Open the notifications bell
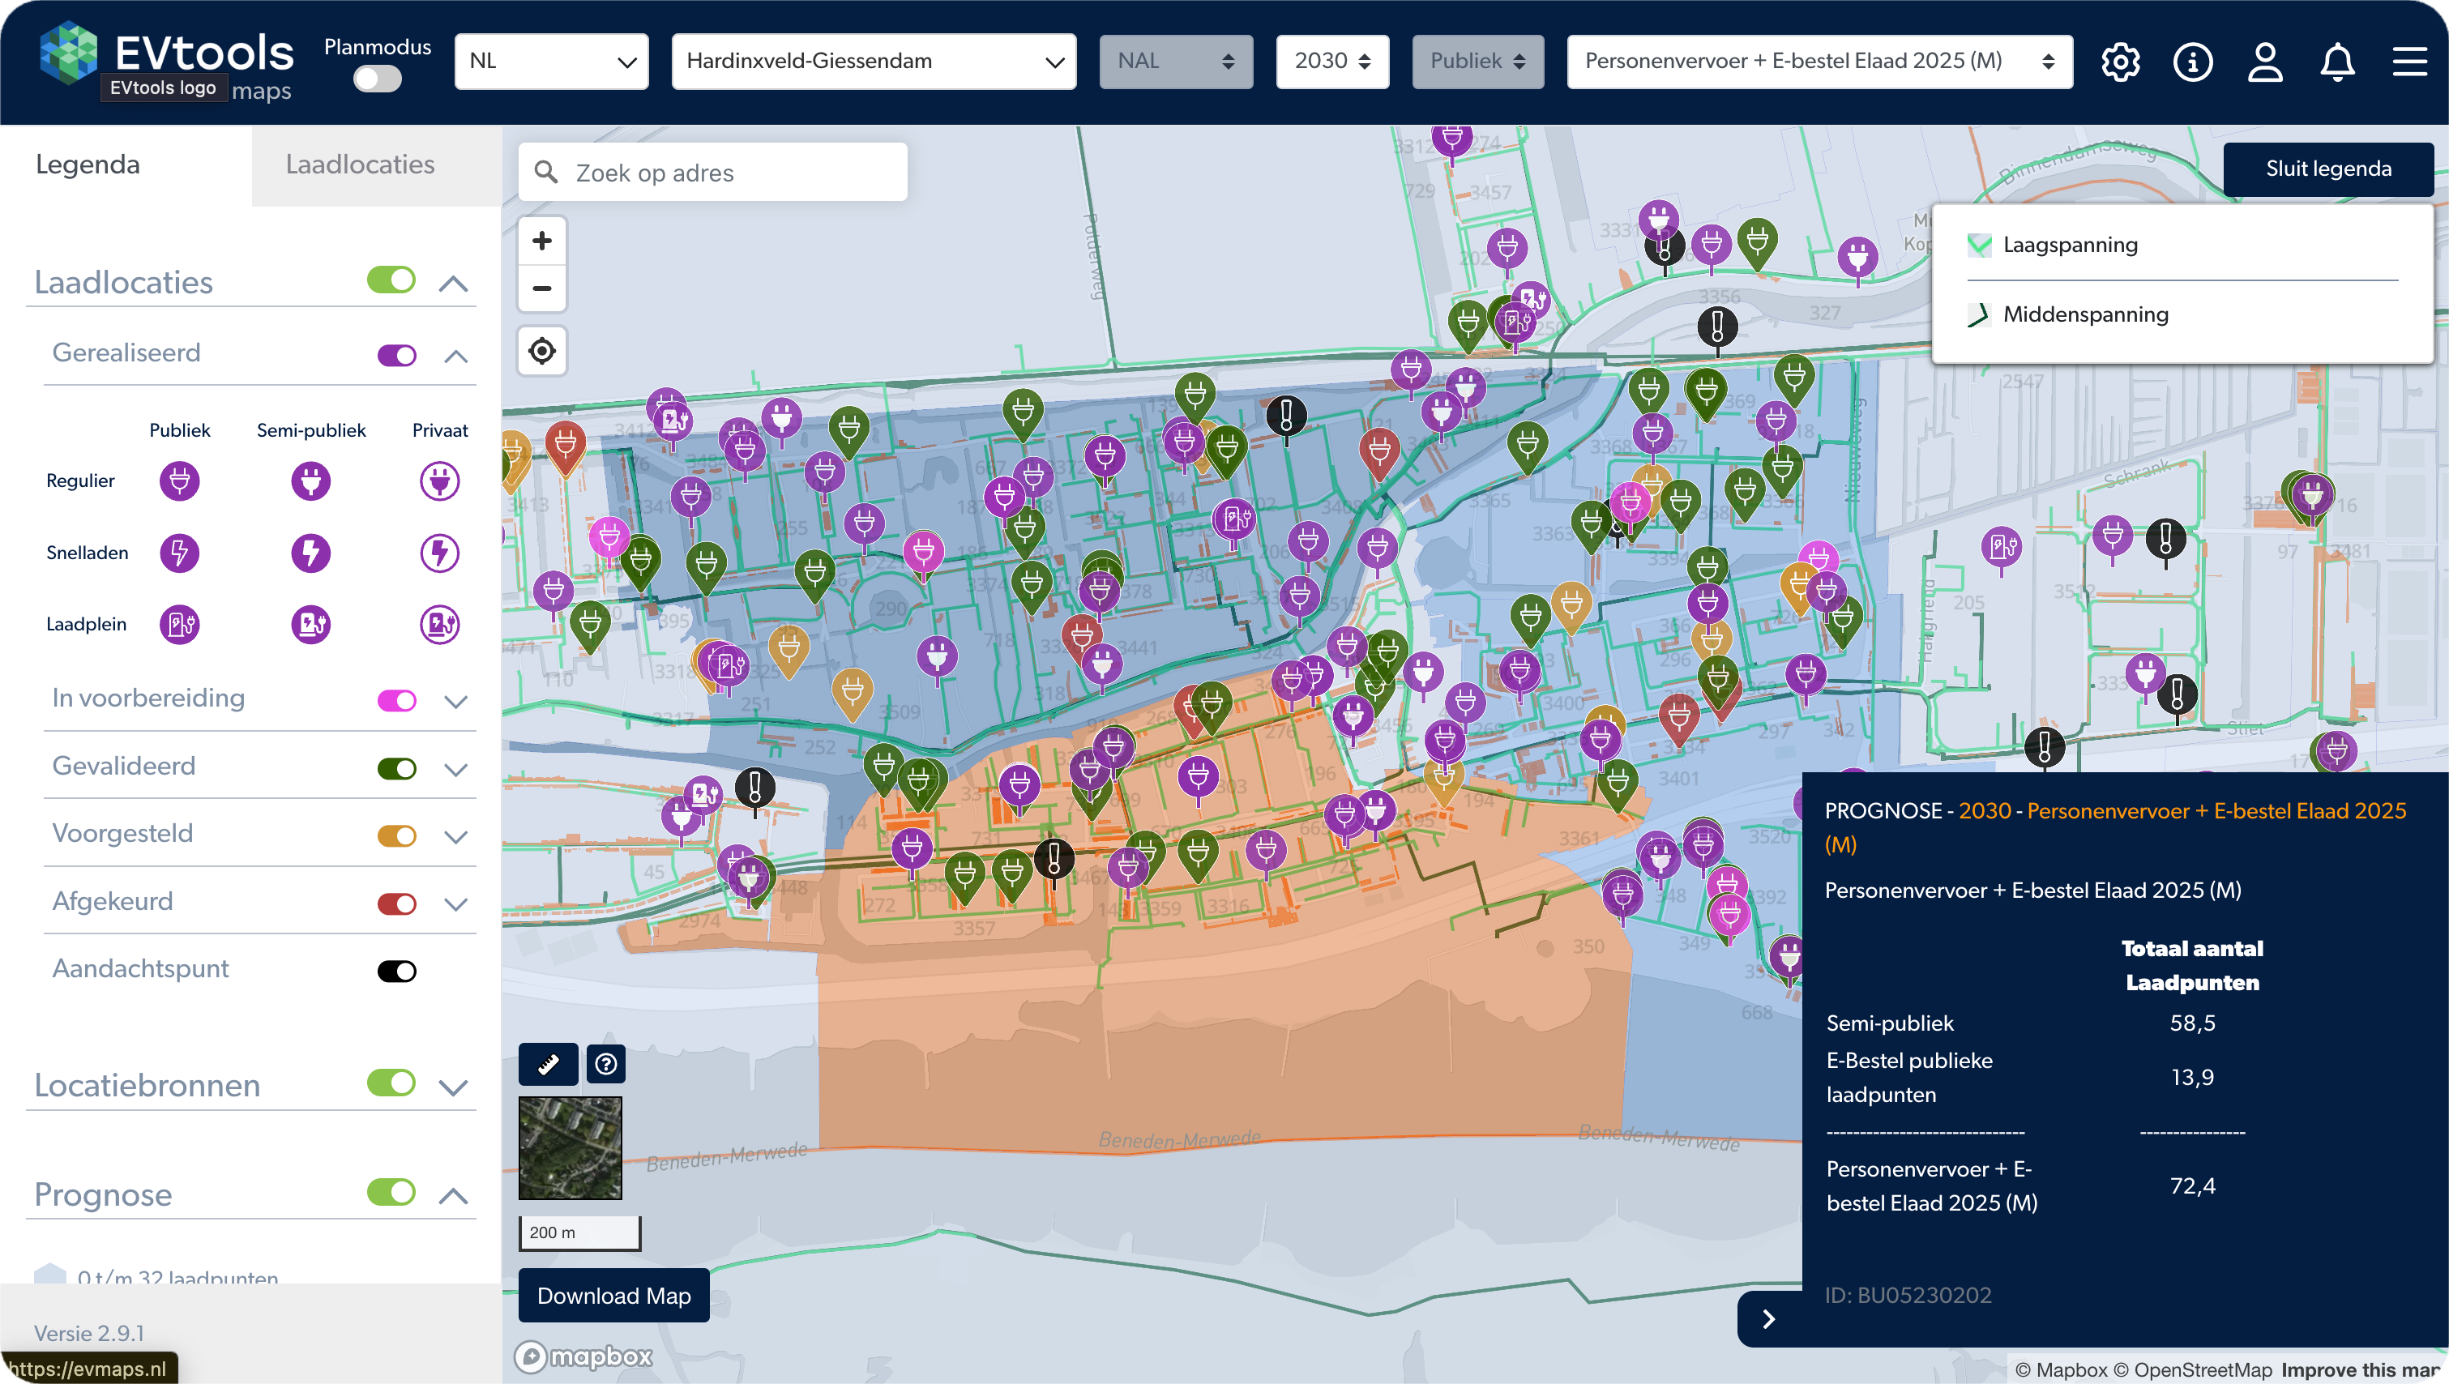2449x1384 pixels. (2337, 62)
